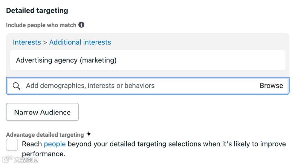The height and width of the screenshot is (165, 295).
Task: Click the Include people who match label
Action: pos(41,25)
